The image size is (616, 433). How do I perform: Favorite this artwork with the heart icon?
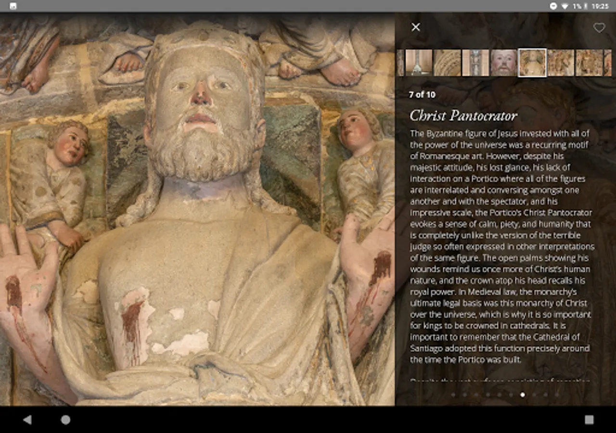pos(599,28)
